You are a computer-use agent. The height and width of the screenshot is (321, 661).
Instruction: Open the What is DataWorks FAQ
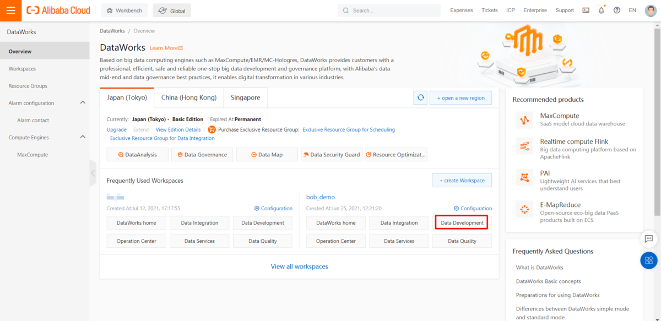coord(540,268)
